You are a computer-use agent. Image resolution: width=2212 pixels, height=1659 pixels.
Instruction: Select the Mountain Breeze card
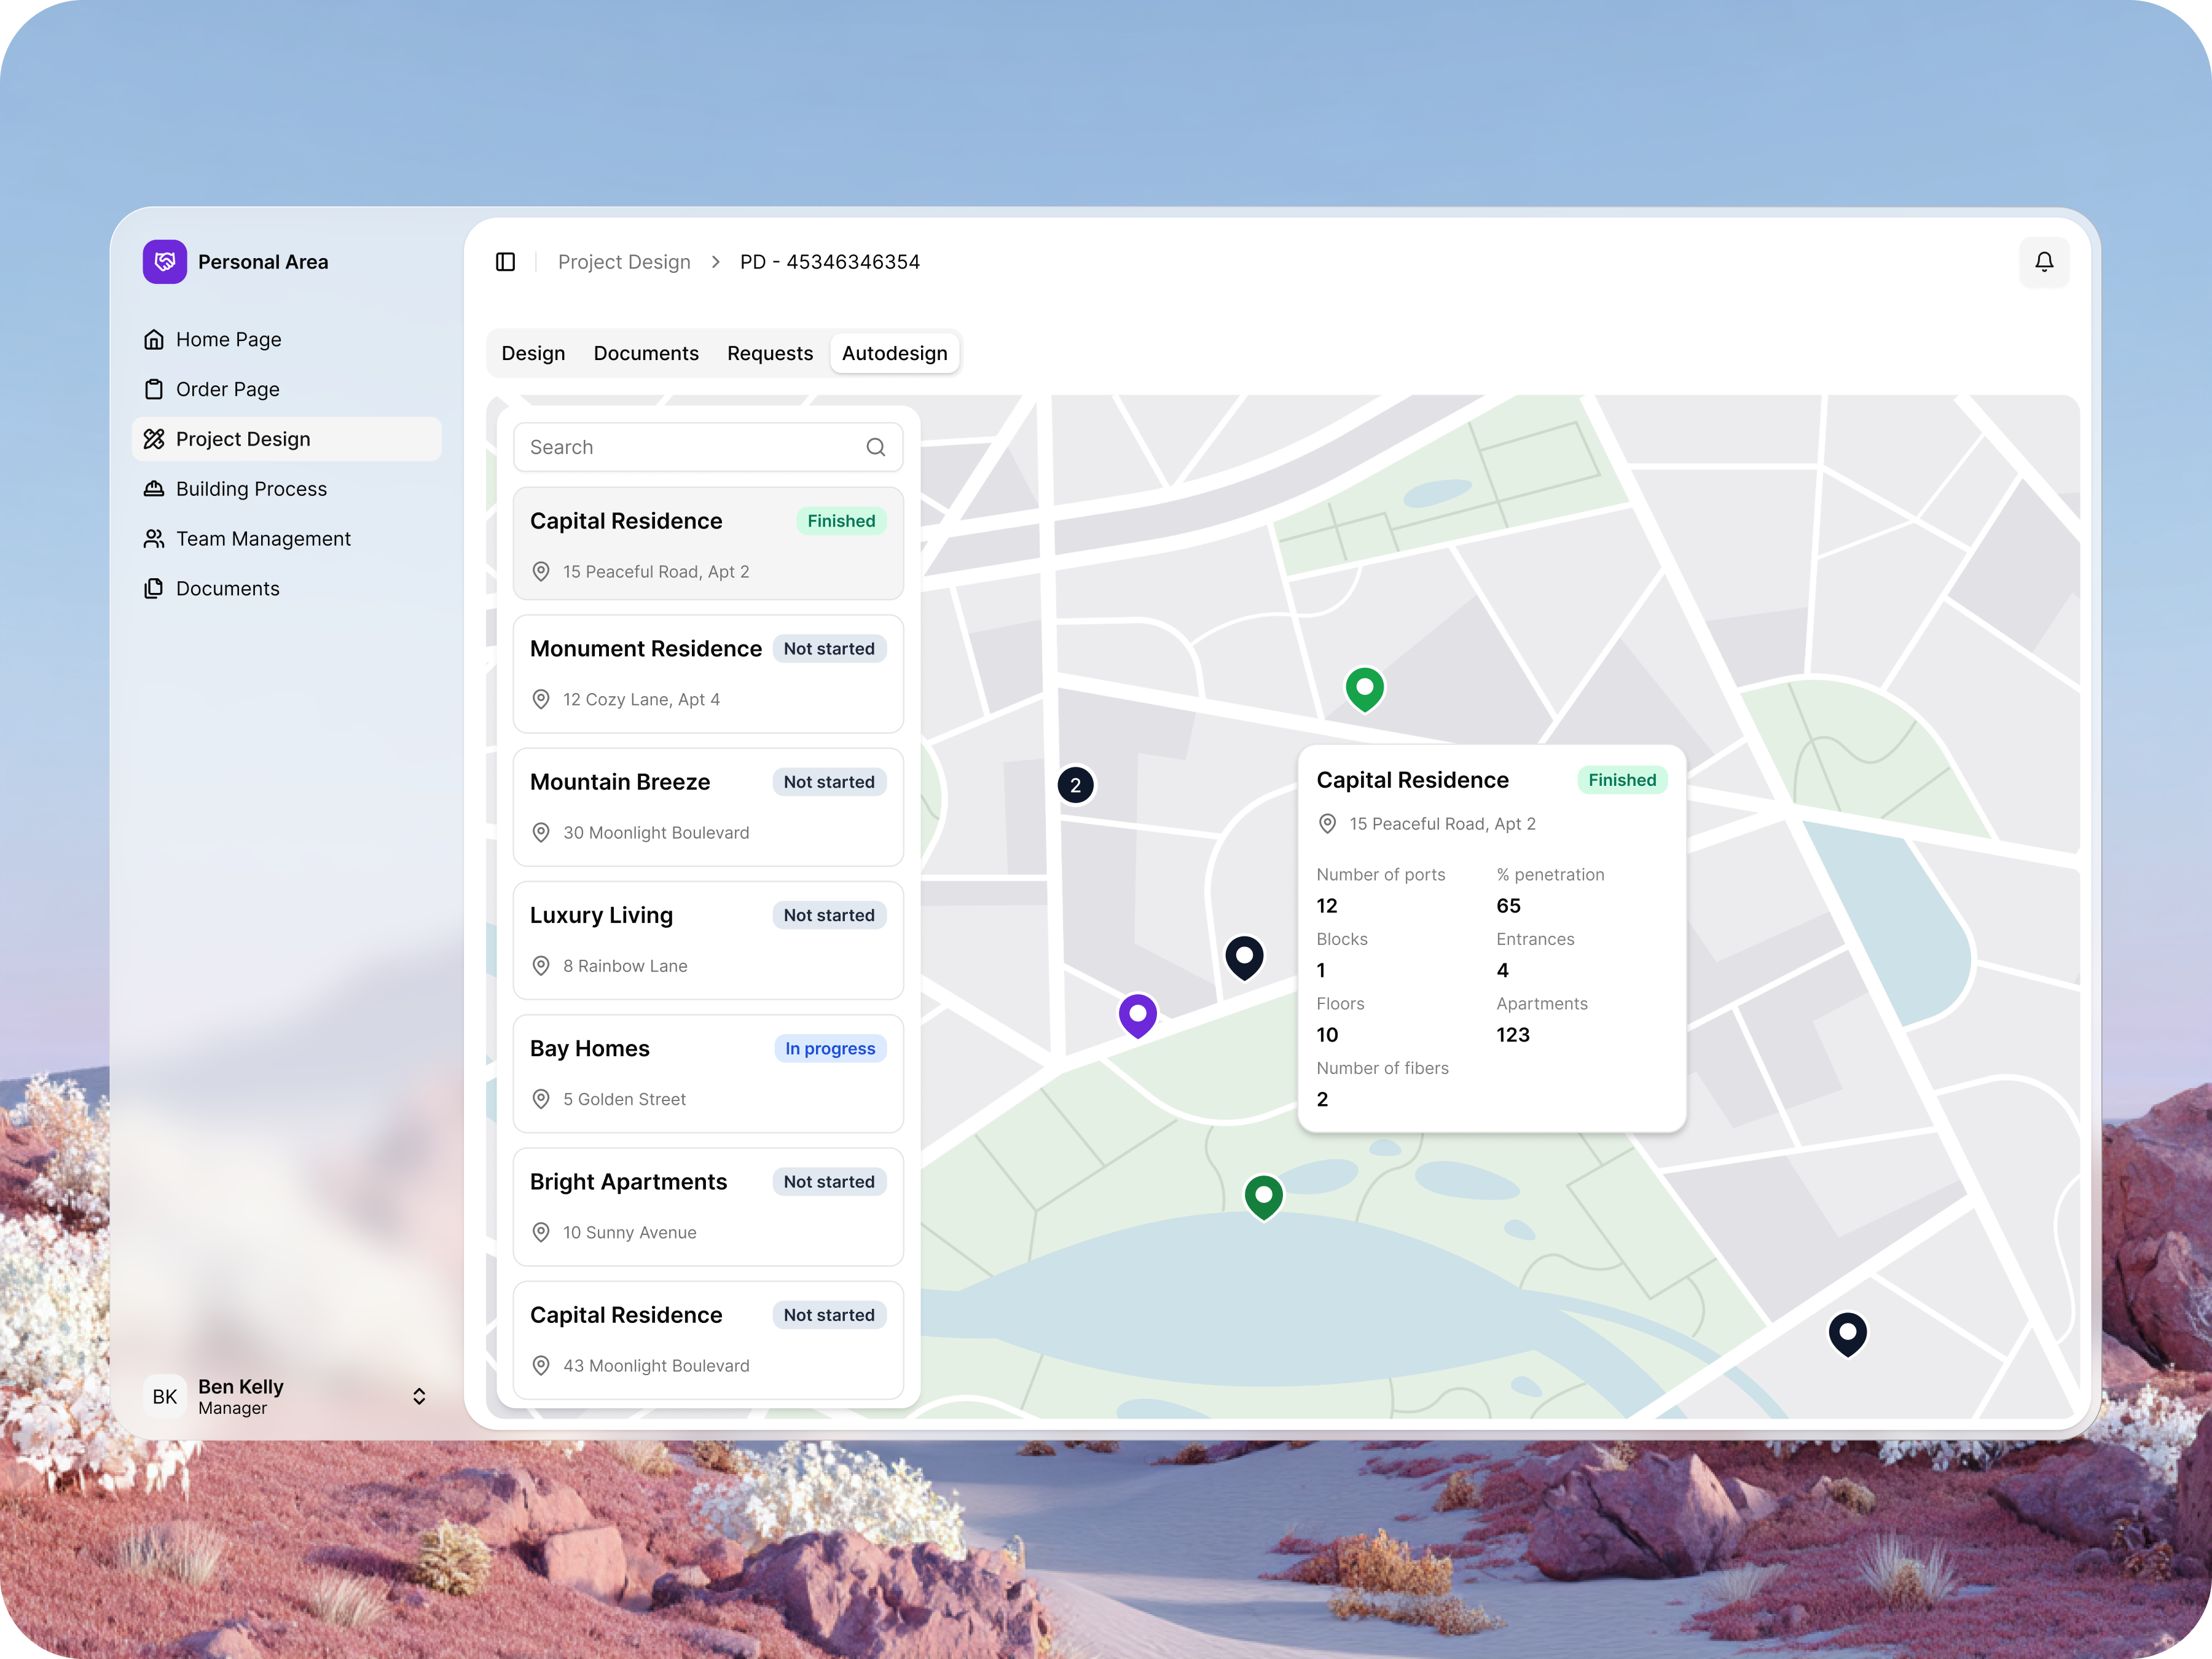pos(708,807)
